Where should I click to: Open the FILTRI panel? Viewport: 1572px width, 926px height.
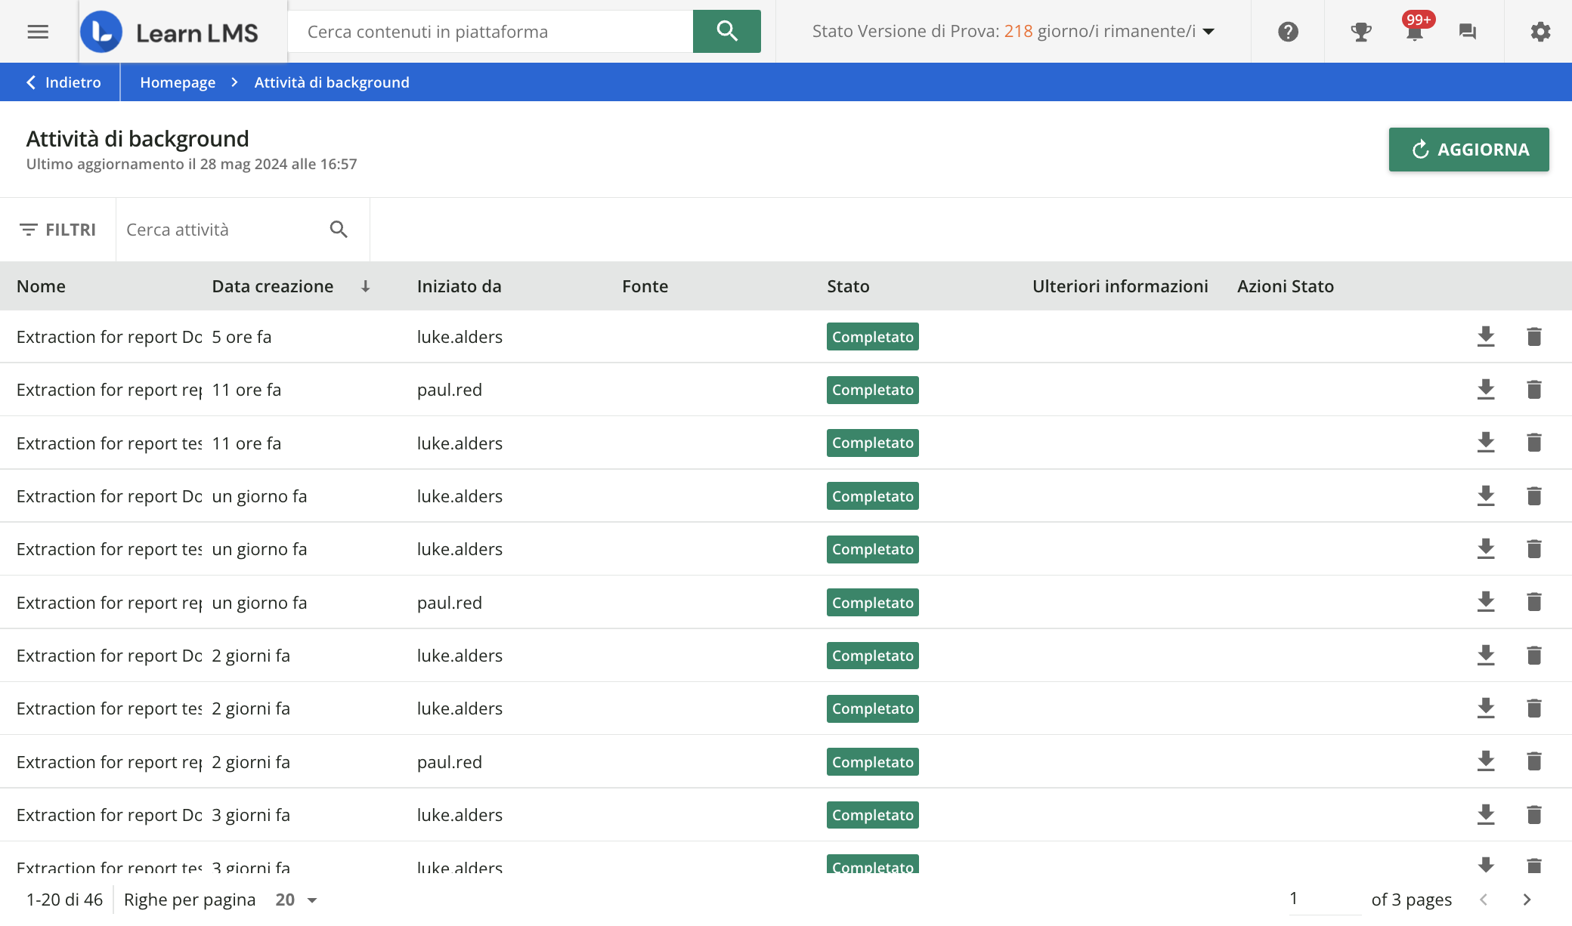coord(58,230)
